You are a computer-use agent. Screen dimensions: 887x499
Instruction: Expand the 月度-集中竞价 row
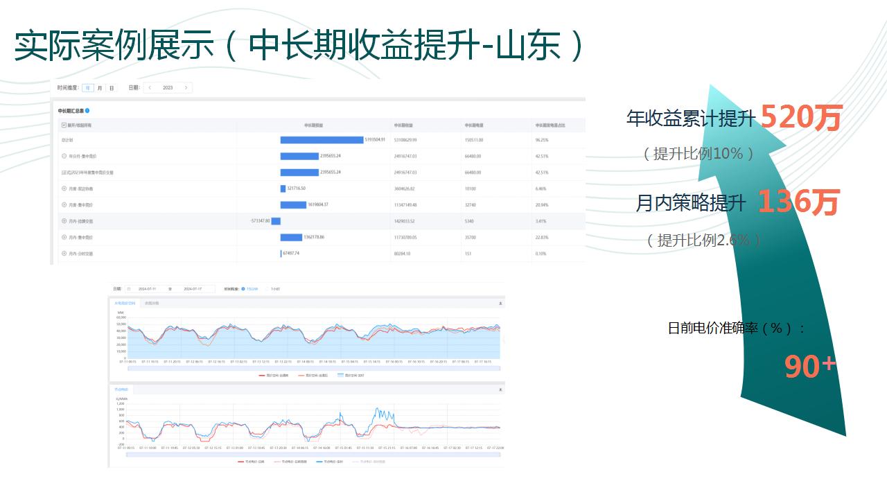pos(64,205)
